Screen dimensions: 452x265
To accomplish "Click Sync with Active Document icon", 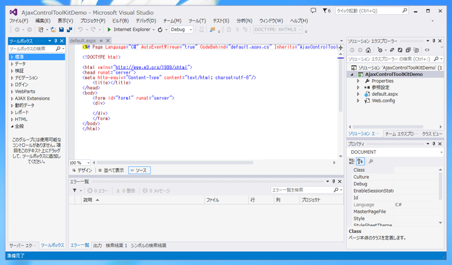I will click(392, 50).
